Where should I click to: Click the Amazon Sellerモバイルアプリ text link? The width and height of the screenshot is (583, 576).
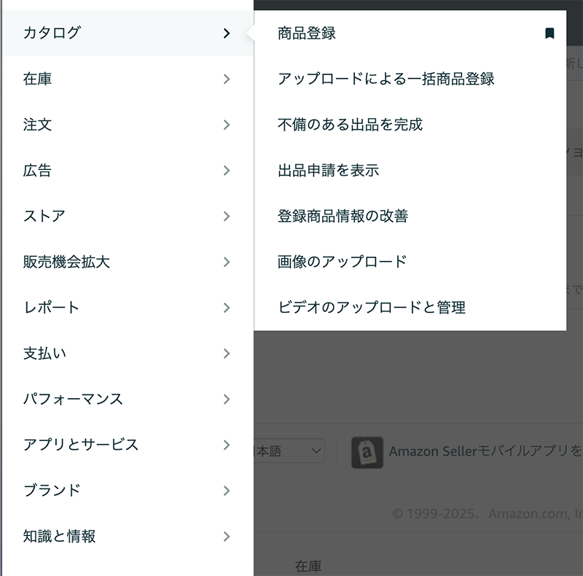[x=485, y=451]
